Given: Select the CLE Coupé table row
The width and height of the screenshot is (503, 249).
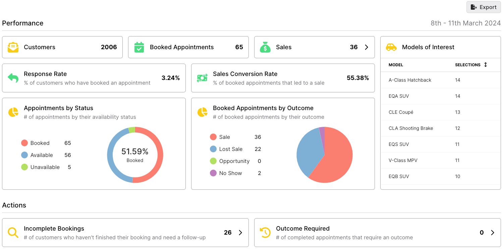Looking at the screenshot, I should [x=440, y=112].
